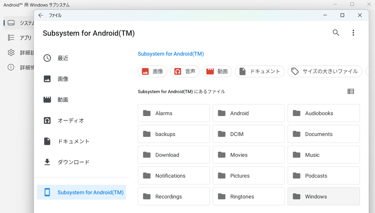375x213 pixels.
Task: Click info icon in WSA settings window
Action: pos(11,67)
